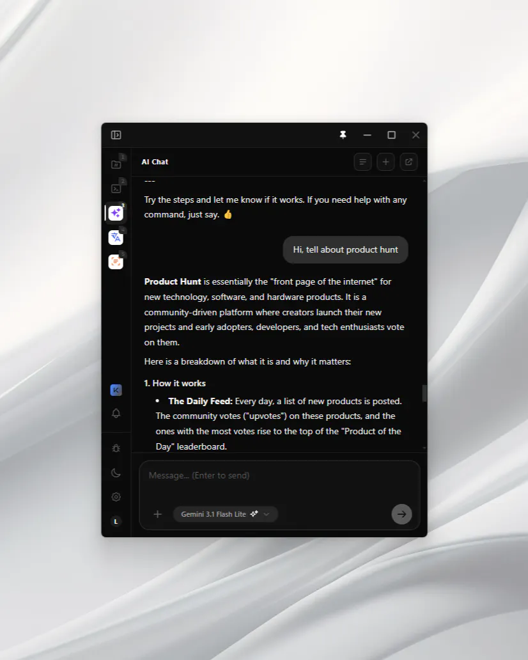Pin the window on top
The height and width of the screenshot is (660, 528).
pyautogui.click(x=343, y=135)
